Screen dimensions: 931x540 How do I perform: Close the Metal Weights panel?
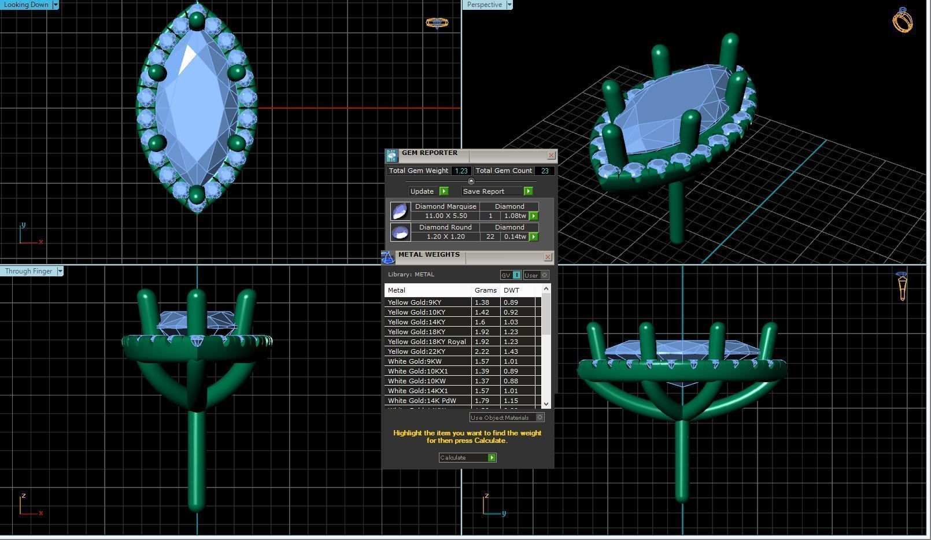(x=548, y=257)
